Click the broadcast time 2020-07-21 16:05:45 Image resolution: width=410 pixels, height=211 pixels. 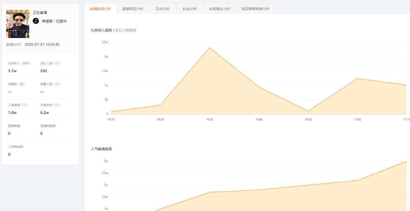click(42, 45)
